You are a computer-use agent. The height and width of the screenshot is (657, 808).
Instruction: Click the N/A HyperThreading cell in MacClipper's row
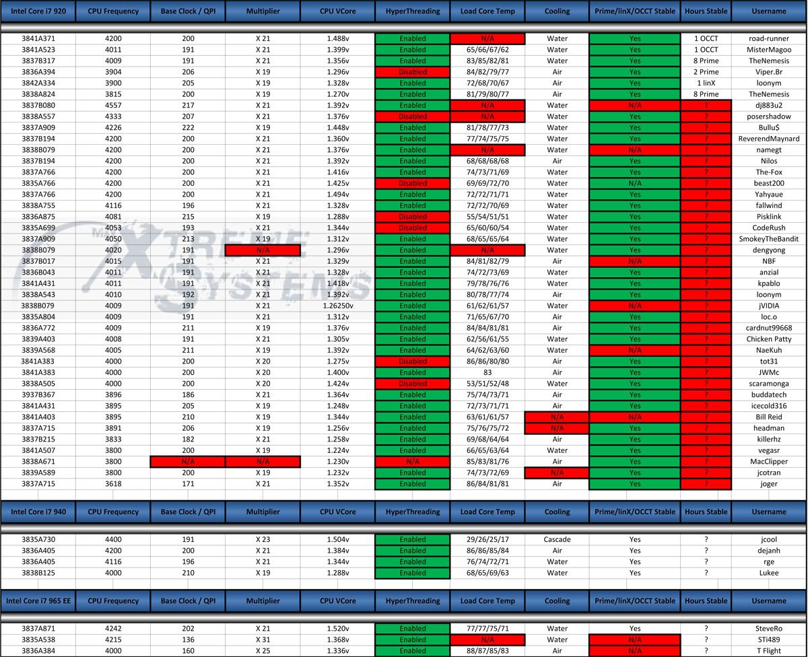(x=413, y=462)
